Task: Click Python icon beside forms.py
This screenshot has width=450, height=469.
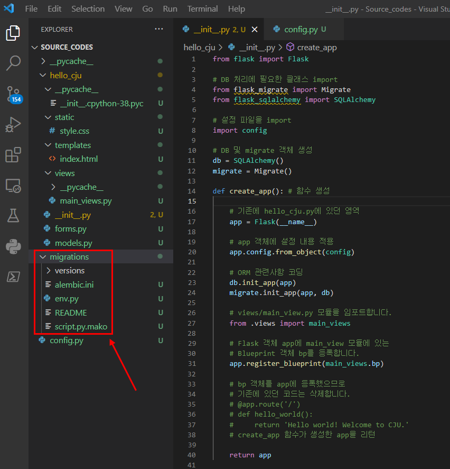Action: click(47, 228)
